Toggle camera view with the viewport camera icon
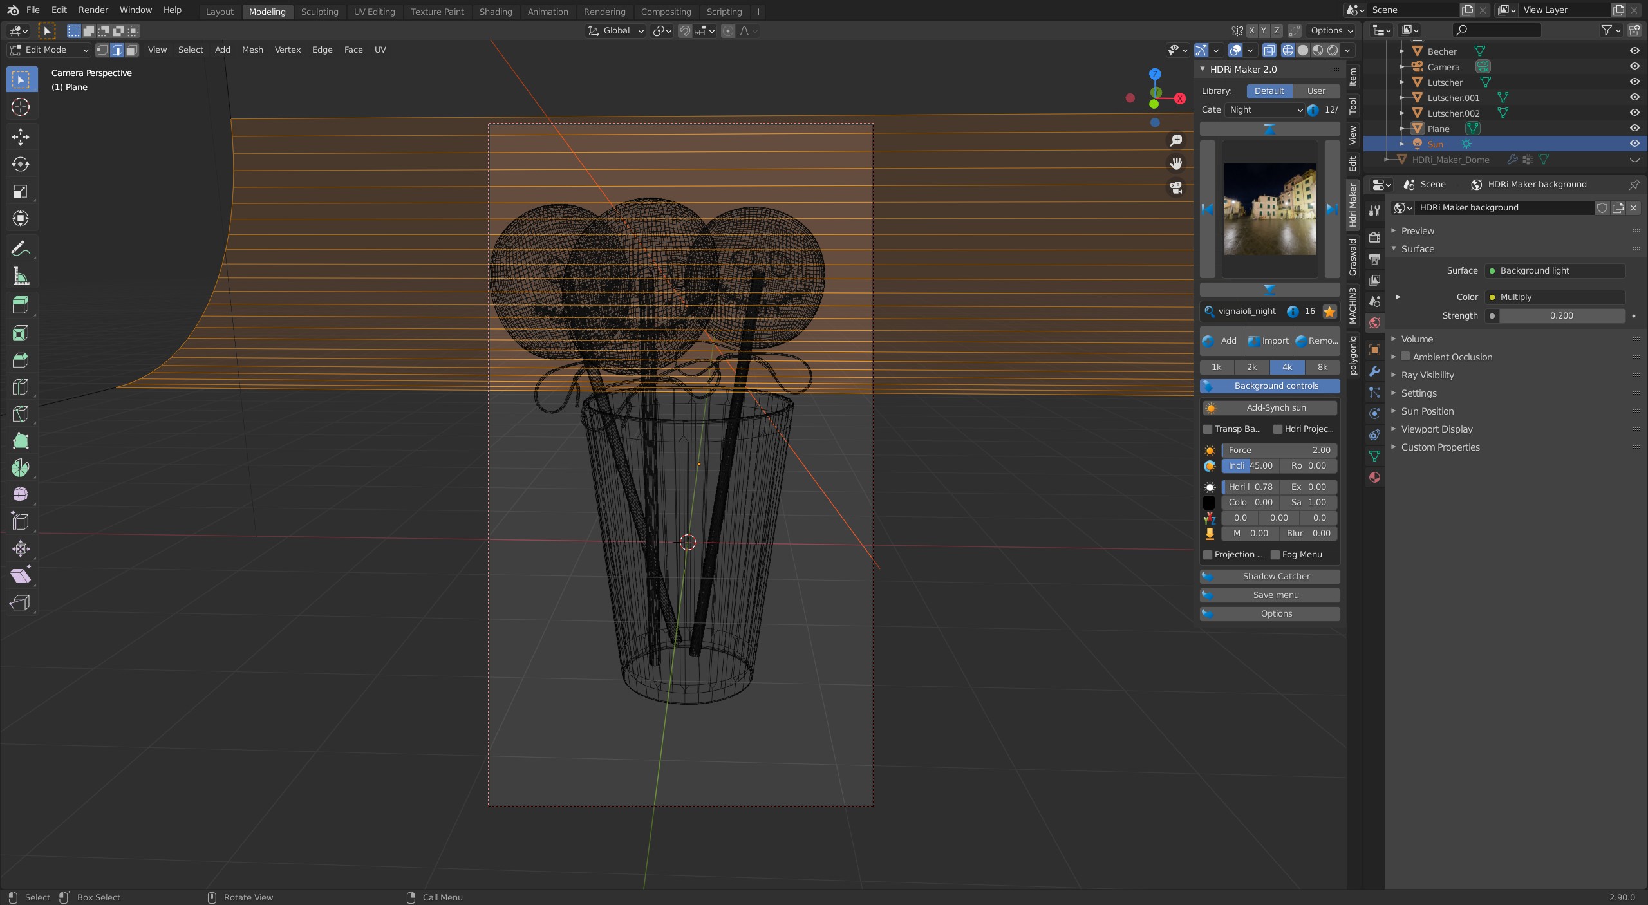The height and width of the screenshot is (905, 1648). pos(1176,187)
